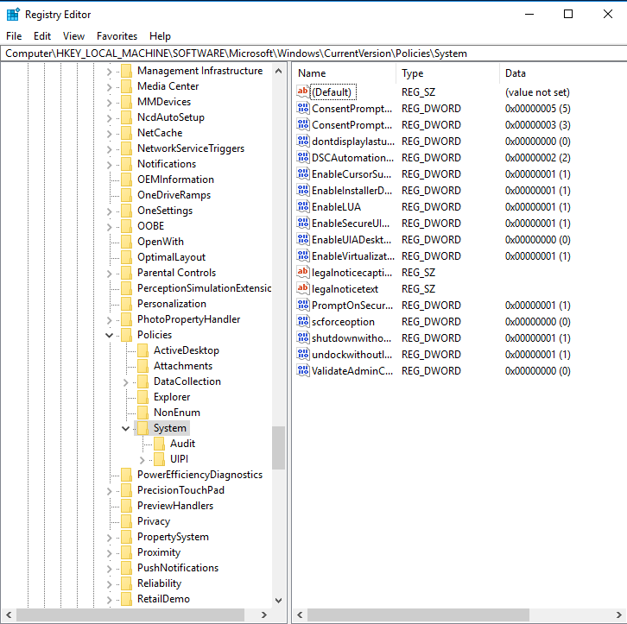The width and height of the screenshot is (627, 624).
Task: Select the OpenWith key
Action: 161,242
